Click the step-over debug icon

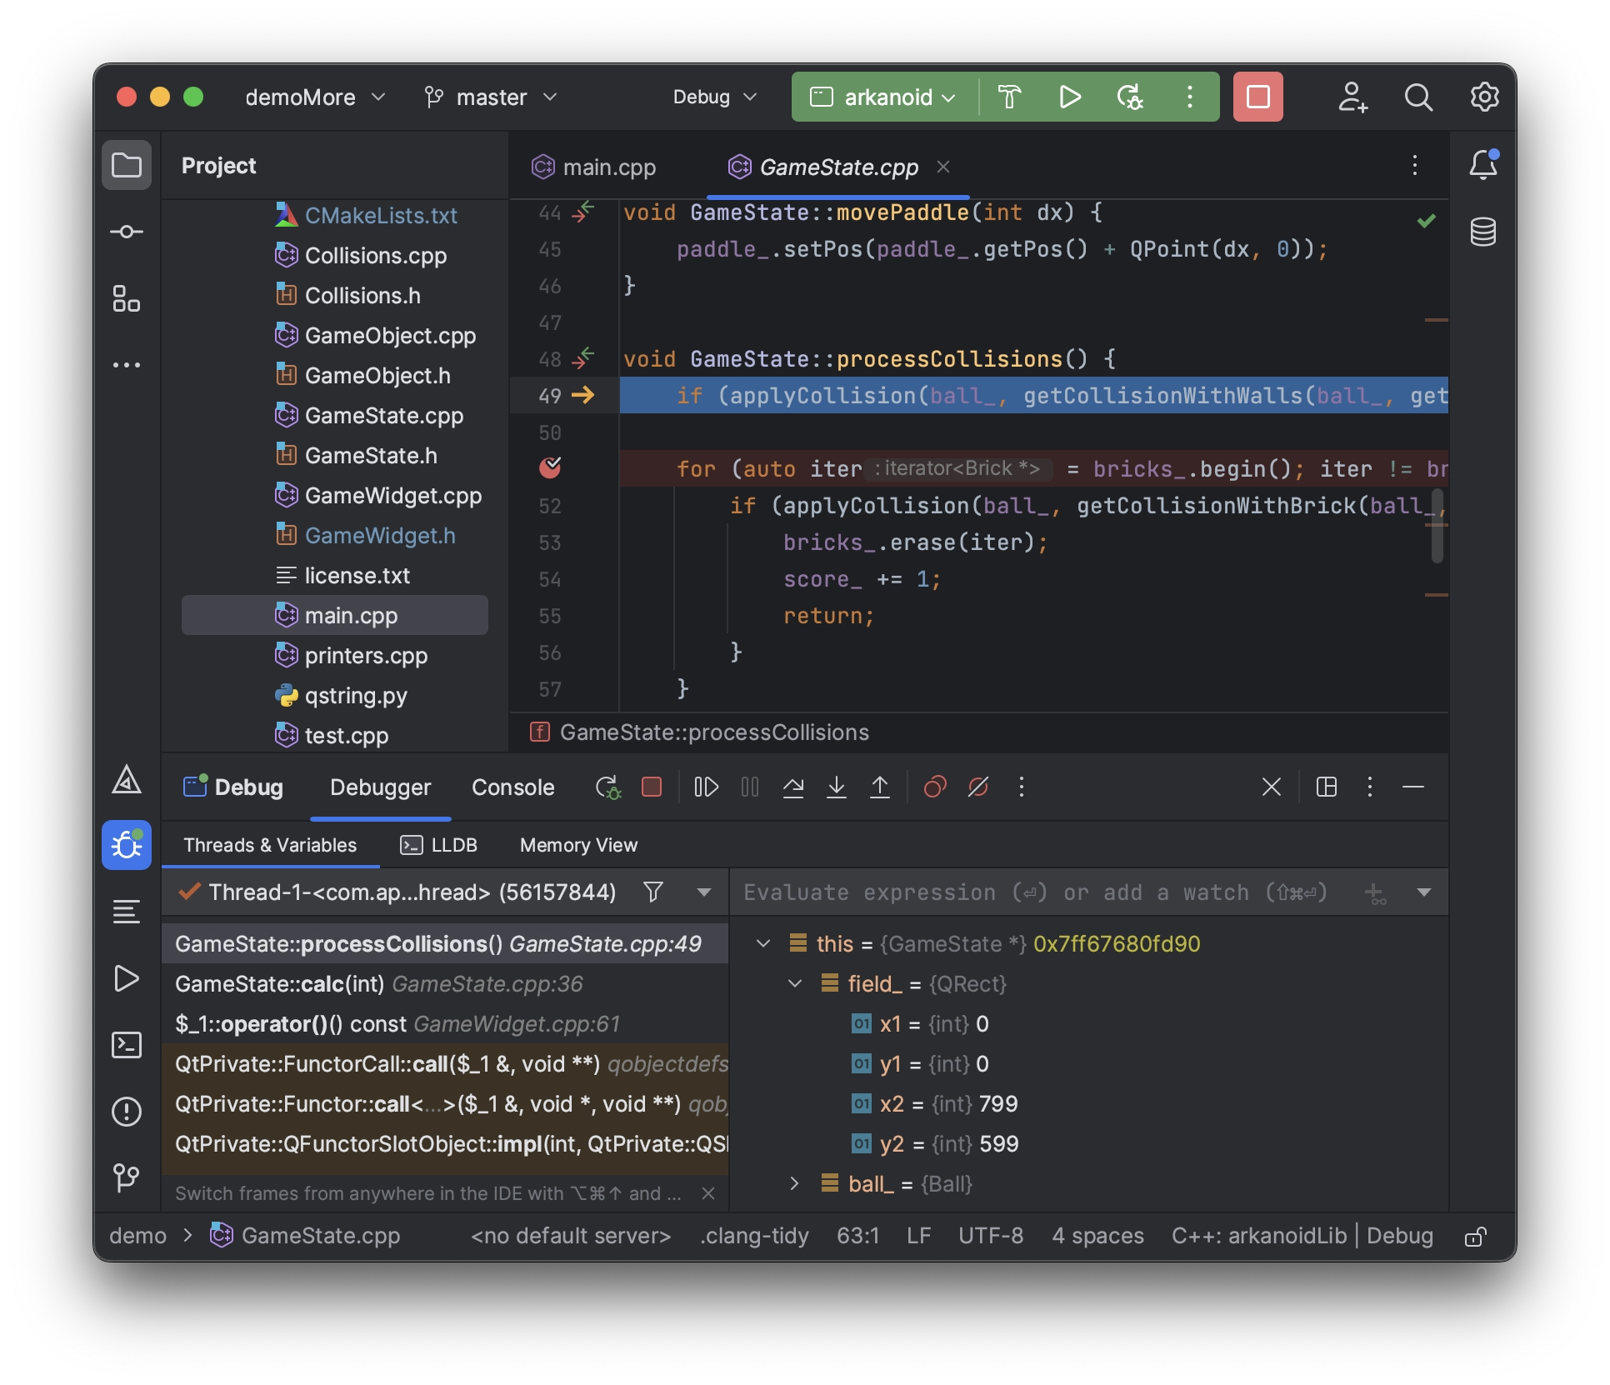(792, 786)
